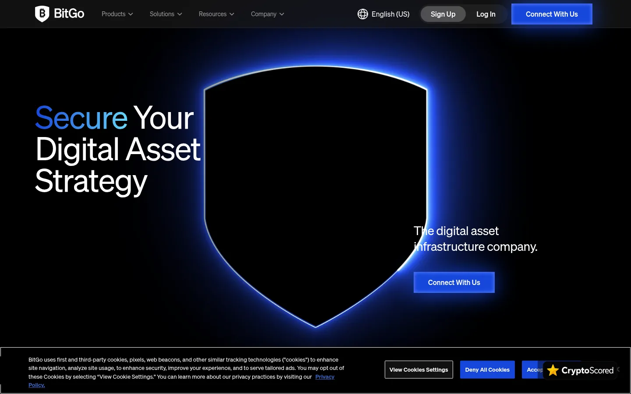631x394 pixels.
Task: Click the glowing shield graphic
Action: coord(315,197)
